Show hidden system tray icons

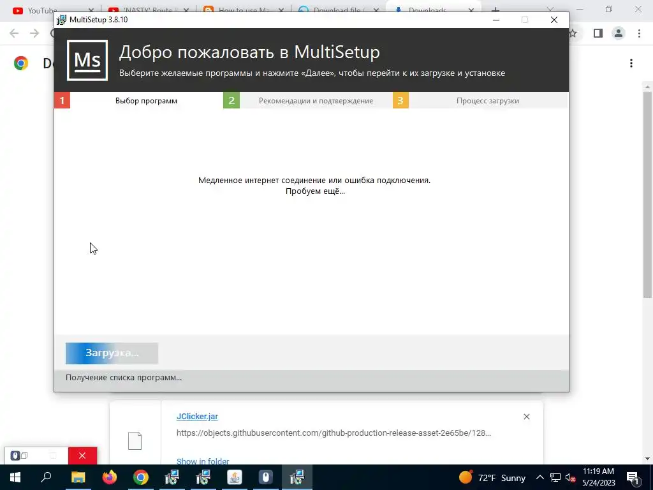click(539, 477)
